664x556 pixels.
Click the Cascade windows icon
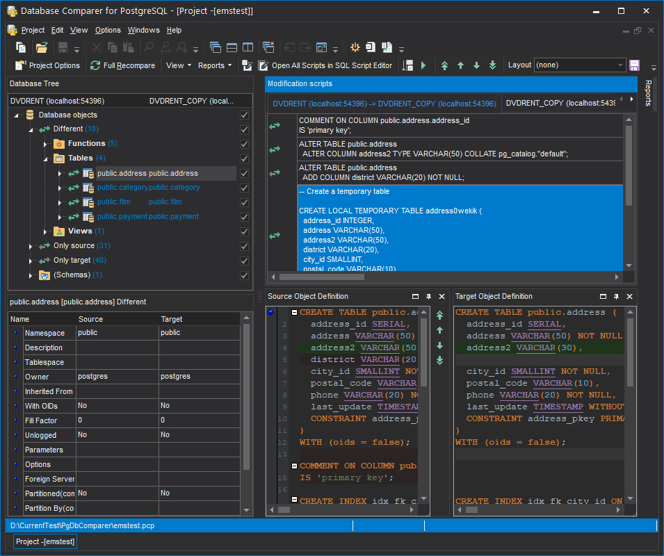pyautogui.click(x=215, y=47)
